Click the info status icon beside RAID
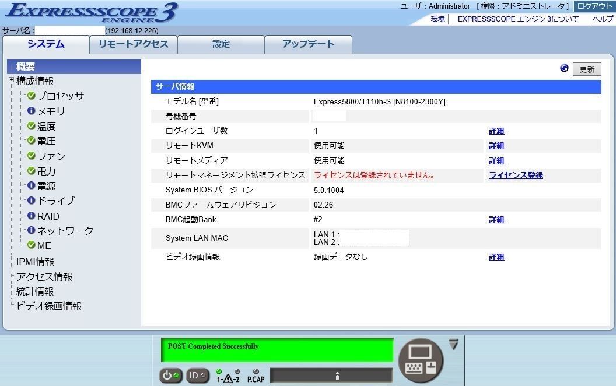The image size is (616, 386). [30, 216]
